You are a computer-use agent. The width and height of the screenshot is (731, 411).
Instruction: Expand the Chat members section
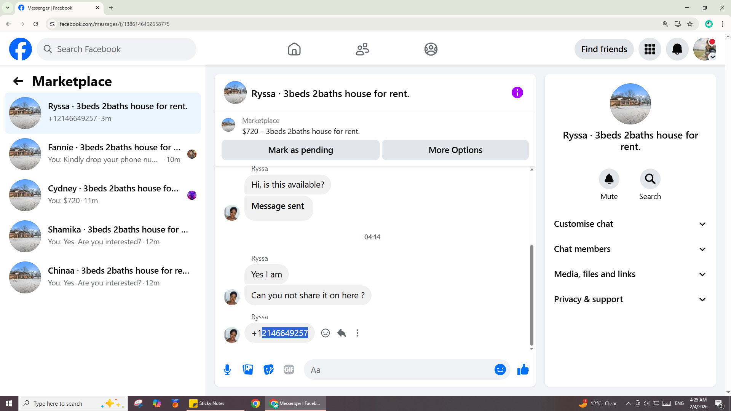pyautogui.click(x=630, y=249)
